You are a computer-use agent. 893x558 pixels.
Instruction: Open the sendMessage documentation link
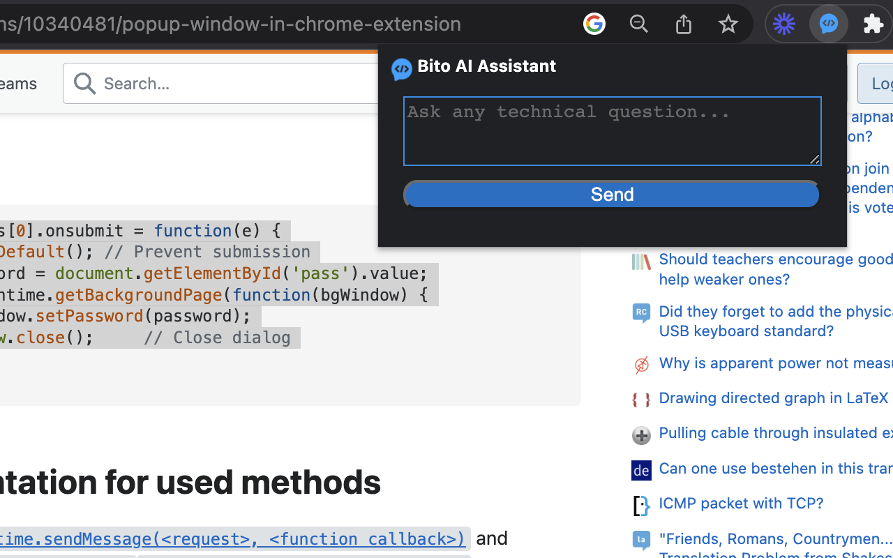coord(232,538)
